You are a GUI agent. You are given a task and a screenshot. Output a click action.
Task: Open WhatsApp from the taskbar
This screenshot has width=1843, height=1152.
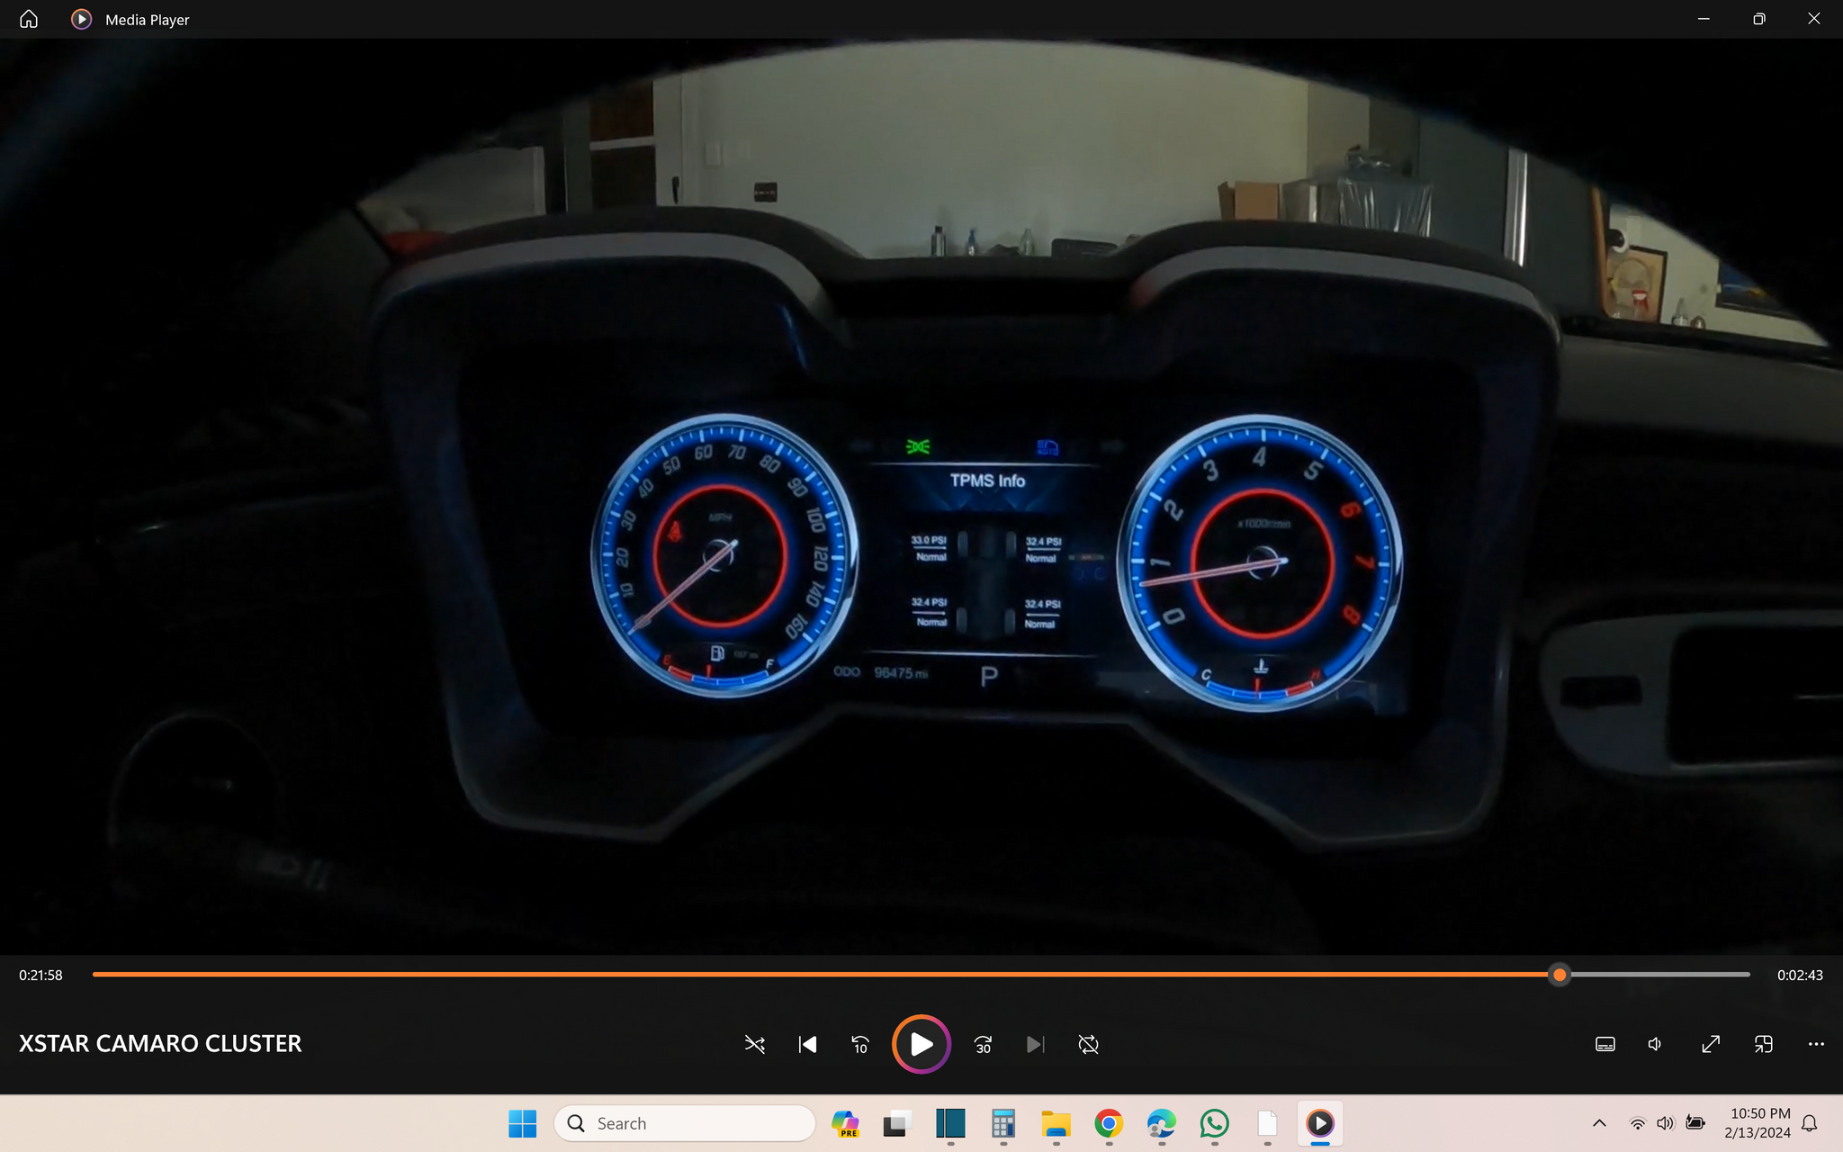(1214, 1123)
